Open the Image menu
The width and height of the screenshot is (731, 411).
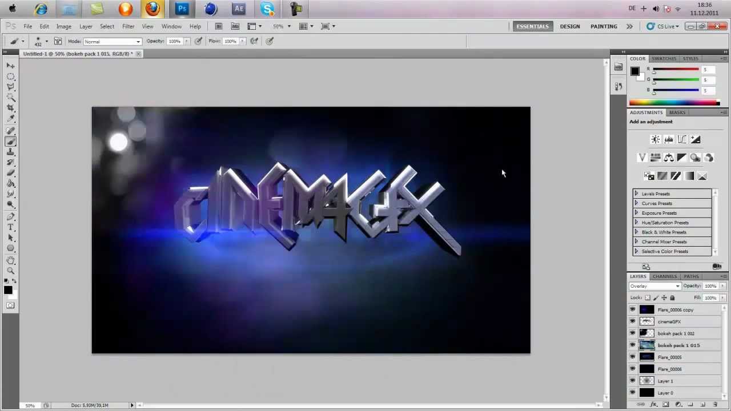pyautogui.click(x=63, y=26)
